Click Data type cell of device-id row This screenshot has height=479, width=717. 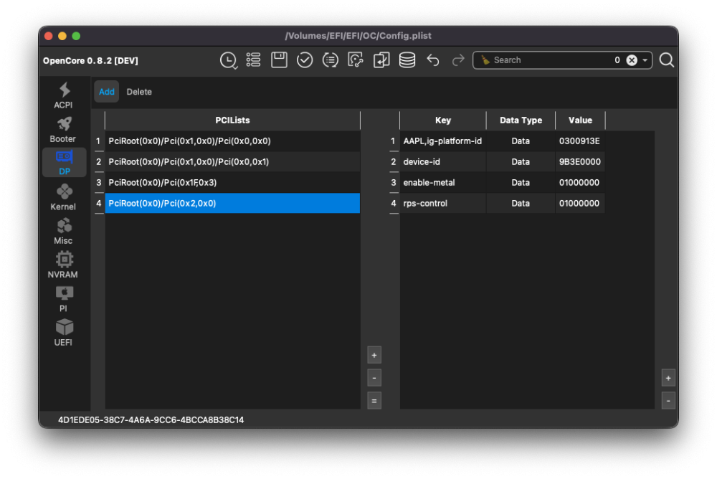[x=521, y=161]
